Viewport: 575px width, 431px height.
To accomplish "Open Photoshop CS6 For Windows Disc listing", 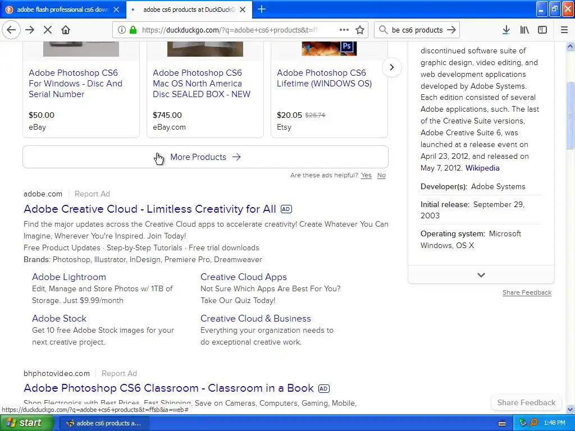I will pos(76,83).
